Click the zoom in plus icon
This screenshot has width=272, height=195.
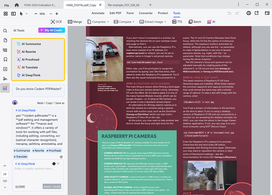[x=56, y=14]
